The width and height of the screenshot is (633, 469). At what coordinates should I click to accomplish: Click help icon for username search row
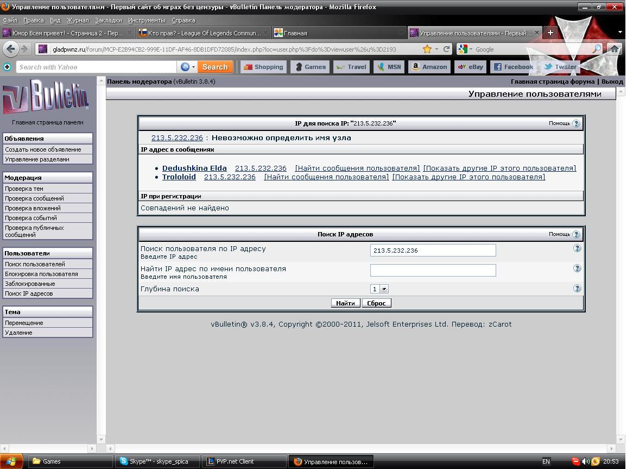coord(577,268)
